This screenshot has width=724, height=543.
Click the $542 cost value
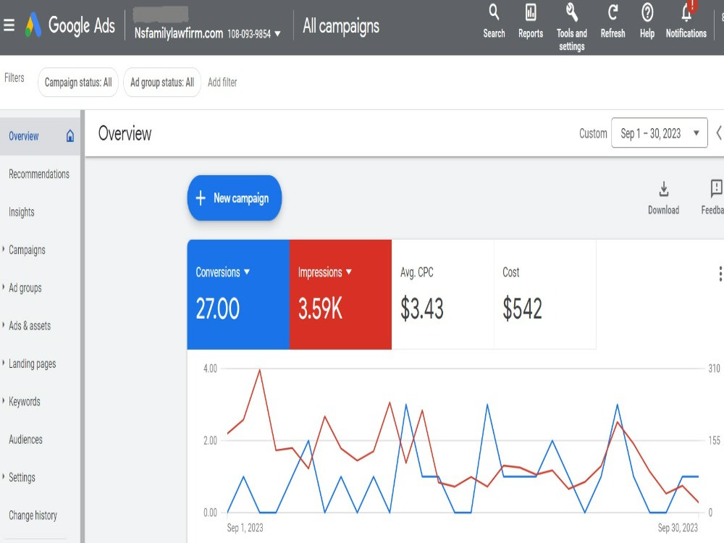[522, 308]
